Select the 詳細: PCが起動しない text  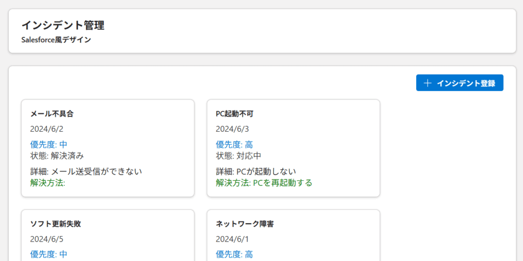point(256,172)
